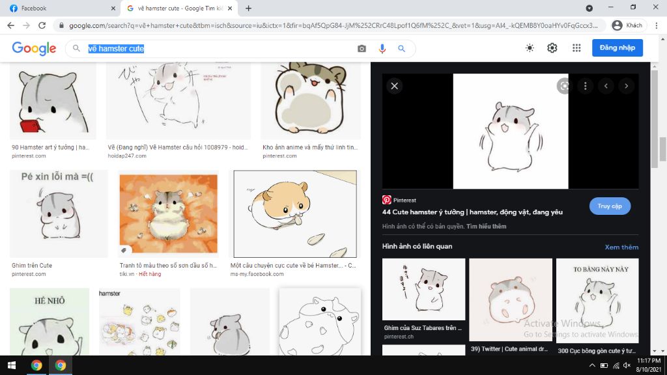The width and height of the screenshot is (667, 375).
Task: Open the many small hamsters sticker image
Action: pyautogui.click(x=139, y=322)
